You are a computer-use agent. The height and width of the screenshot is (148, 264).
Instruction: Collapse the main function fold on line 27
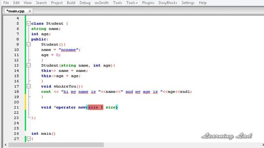pos(28,139)
